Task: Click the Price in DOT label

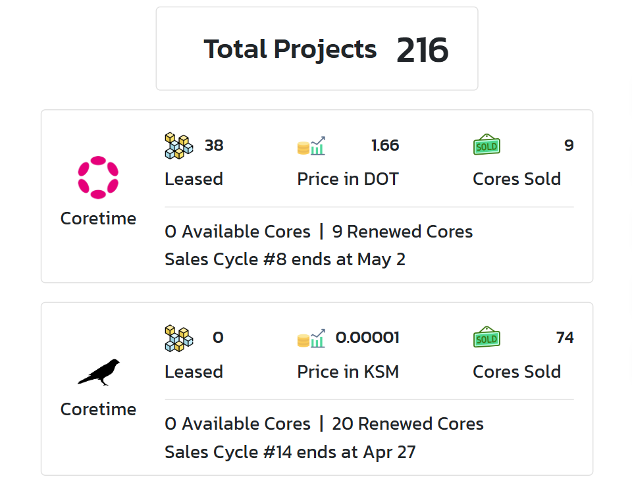Action: (348, 179)
